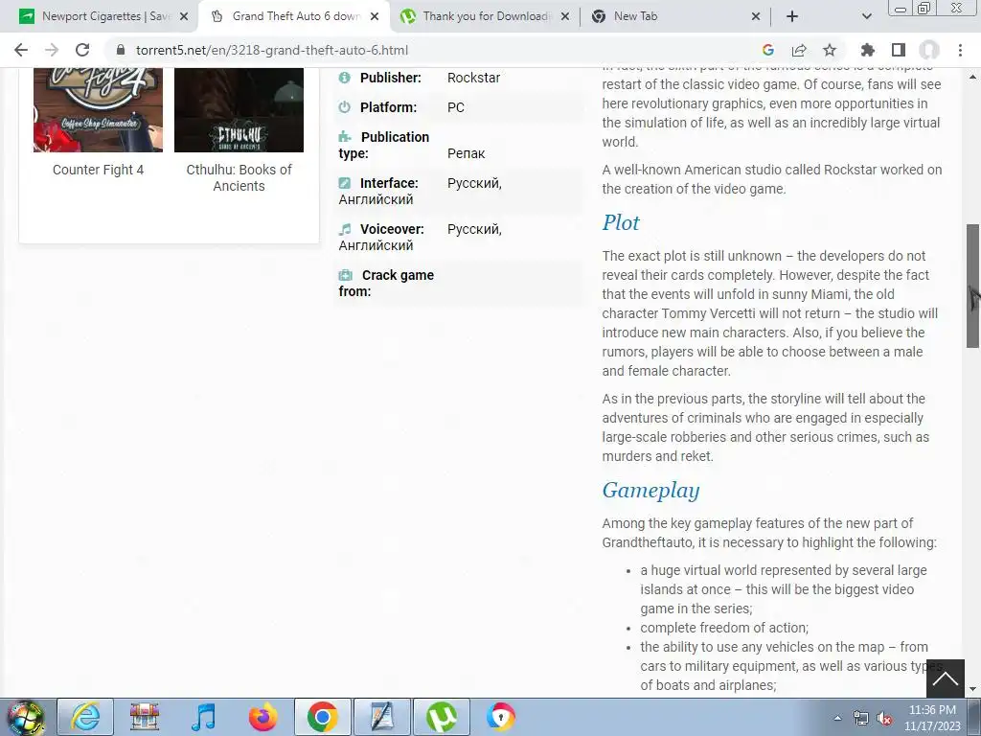Open the Cthulhu: Books of Ancients thumbnail
This screenshot has height=736, width=981.
click(x=239, y=109)
